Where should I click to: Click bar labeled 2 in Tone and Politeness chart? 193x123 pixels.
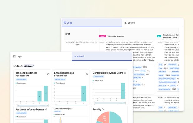[x=40, y=96]
